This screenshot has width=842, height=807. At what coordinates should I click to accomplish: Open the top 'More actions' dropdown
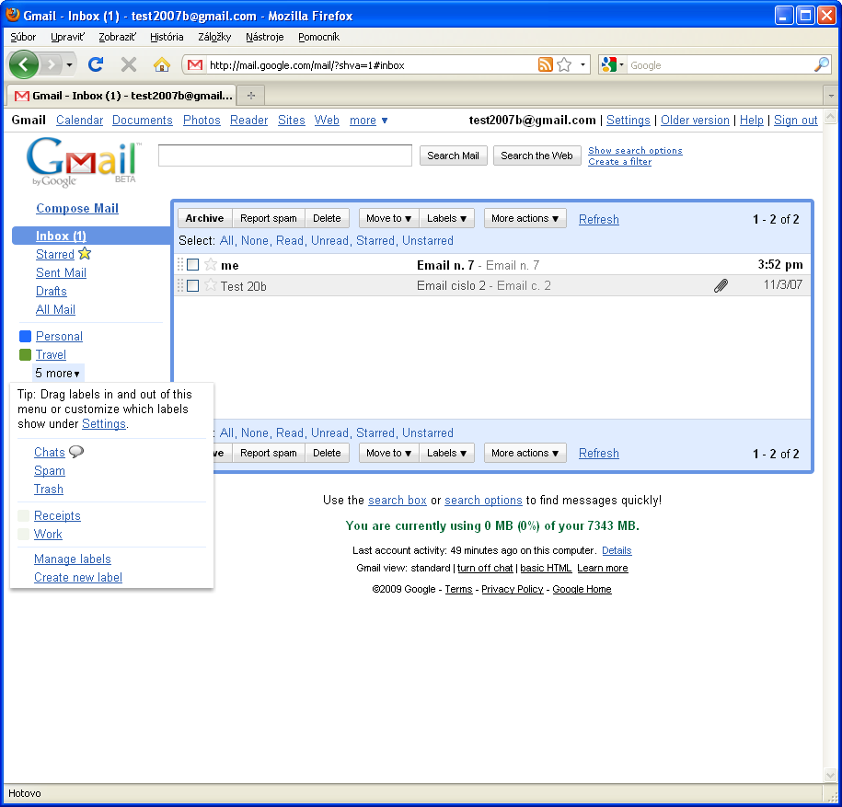coord(525,218)
